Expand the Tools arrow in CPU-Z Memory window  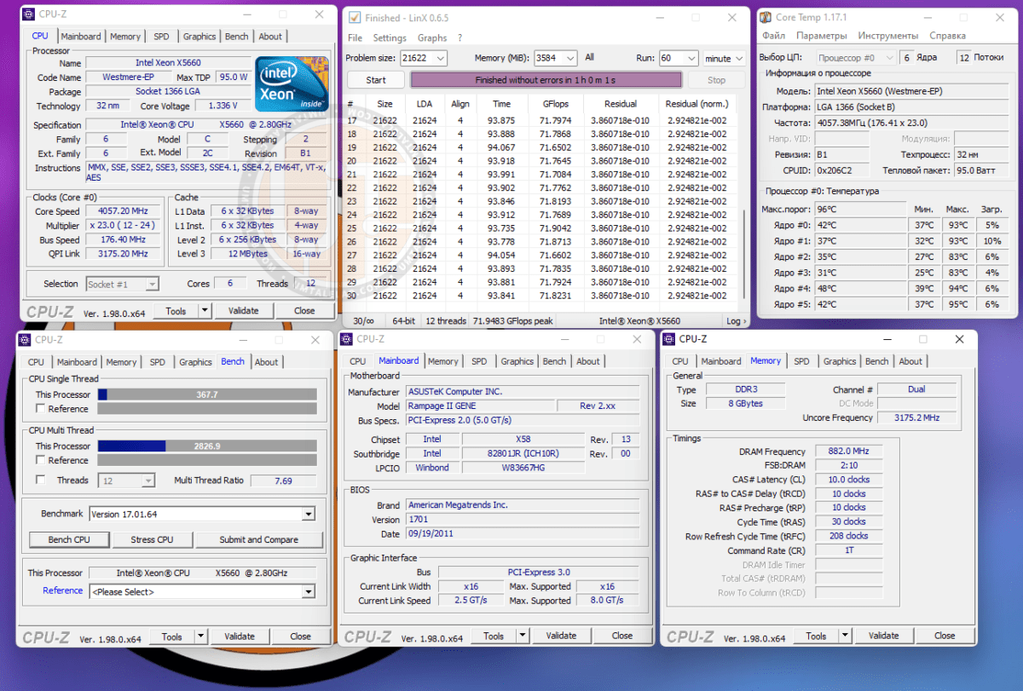pyautogui.click(x=845, y=636)
